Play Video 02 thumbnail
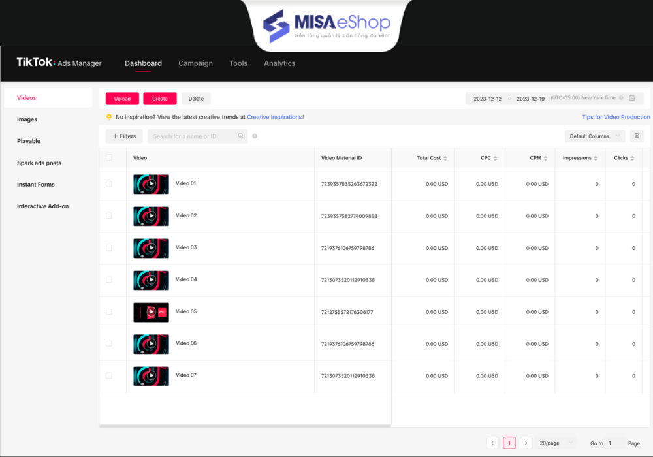 point(151,216)
